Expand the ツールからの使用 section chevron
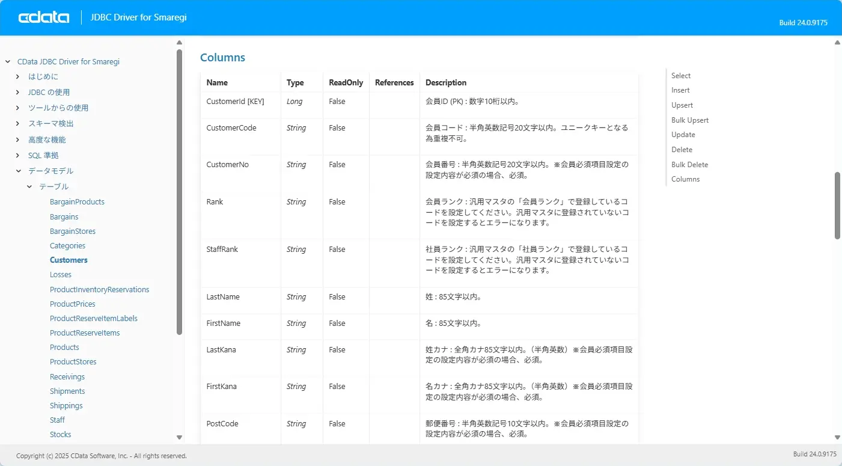 (x=18, y=108)
